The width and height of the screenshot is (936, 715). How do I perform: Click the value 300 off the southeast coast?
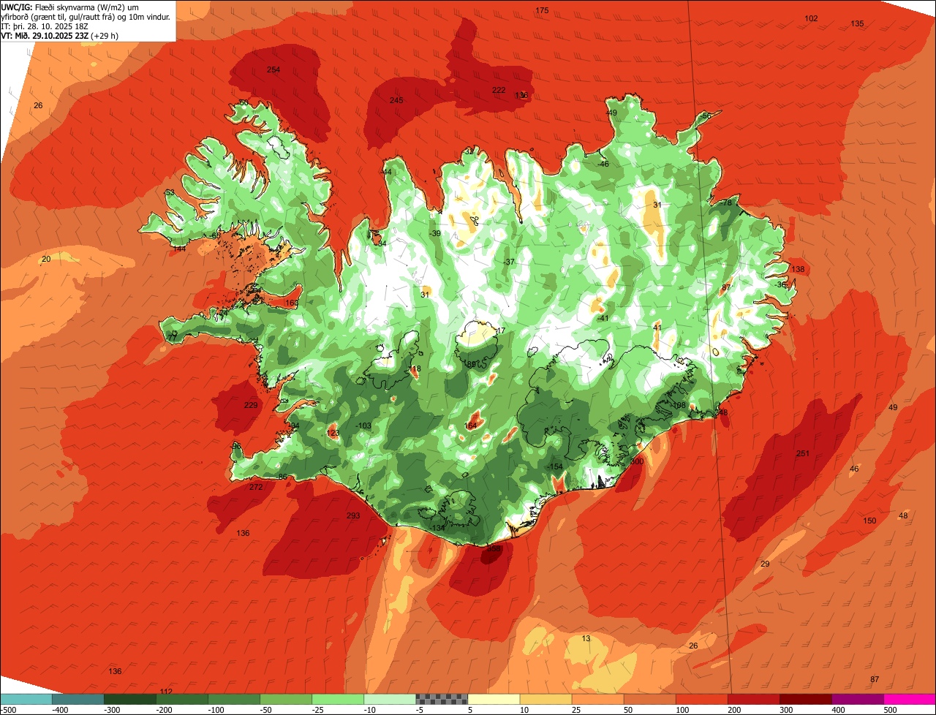pyautogui.click(x=637, y=461)
